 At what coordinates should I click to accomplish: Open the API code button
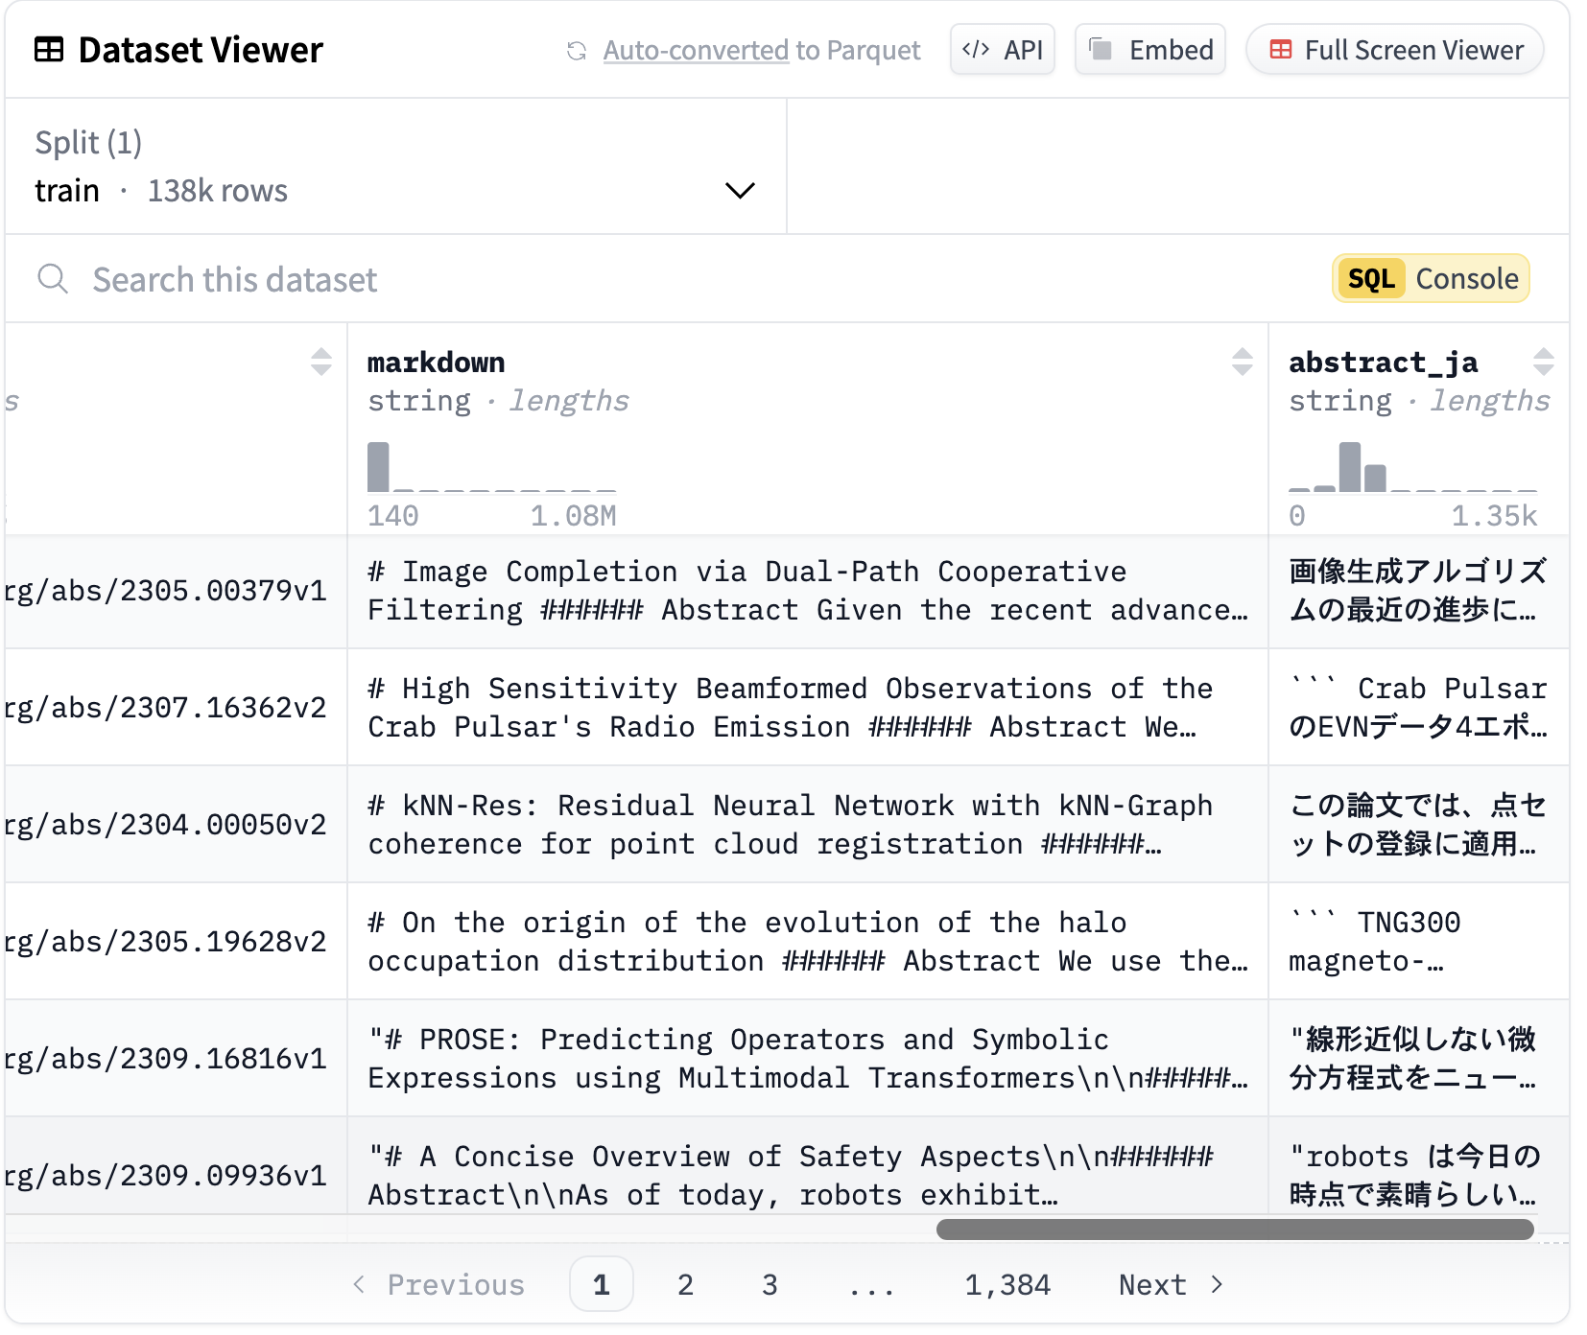[1003, 50]
